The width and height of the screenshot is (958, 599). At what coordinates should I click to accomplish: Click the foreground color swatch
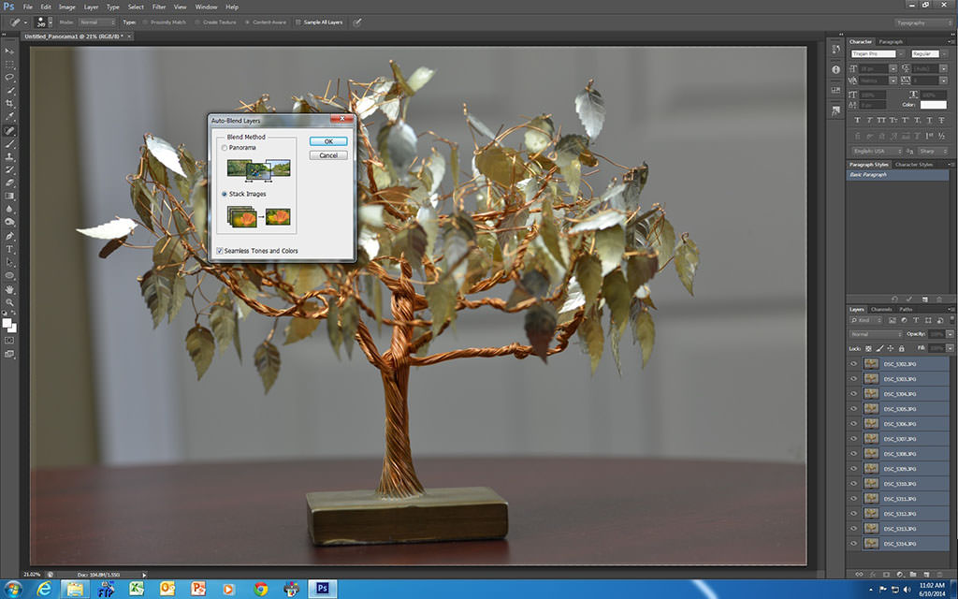7,323
